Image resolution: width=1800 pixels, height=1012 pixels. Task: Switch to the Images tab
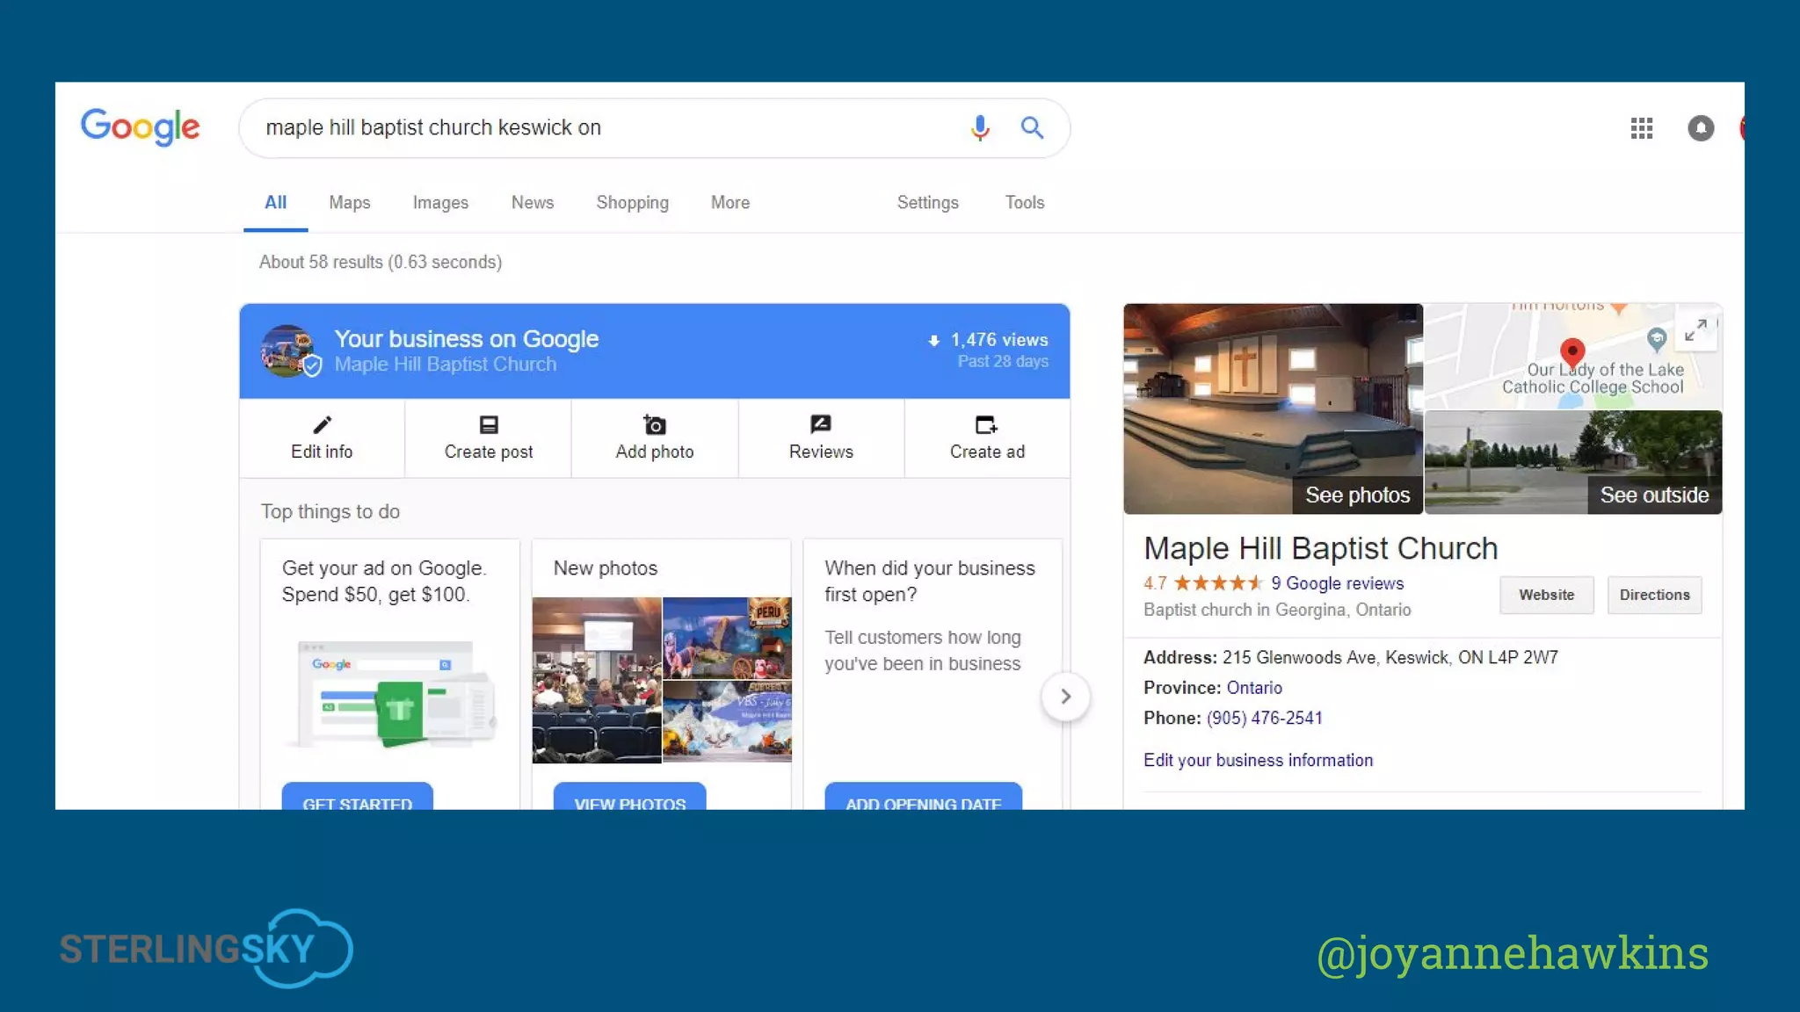(440, 203)
